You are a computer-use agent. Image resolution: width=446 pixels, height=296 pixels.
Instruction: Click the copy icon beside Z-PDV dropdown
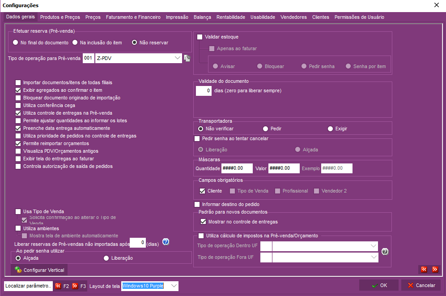pyautogui.click(x=187, y=58)
